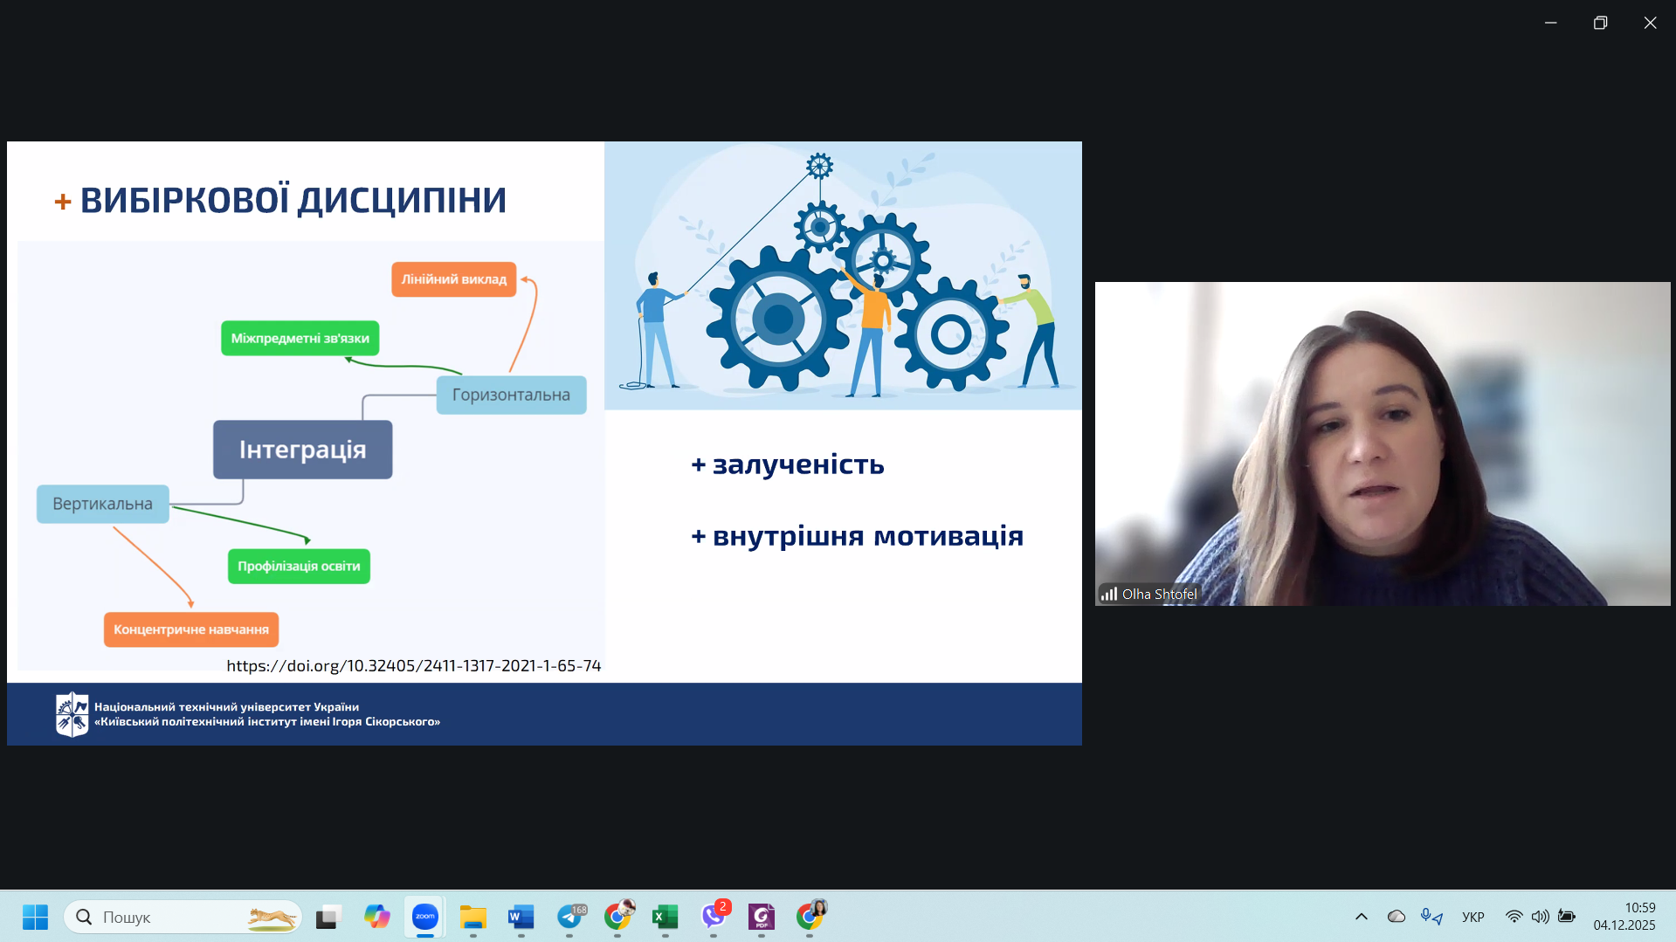The width and height of the screenshot is (1676, 942).
Task: Open the clock showing 10:59 04.12.2025
Action: (1624, 917)
